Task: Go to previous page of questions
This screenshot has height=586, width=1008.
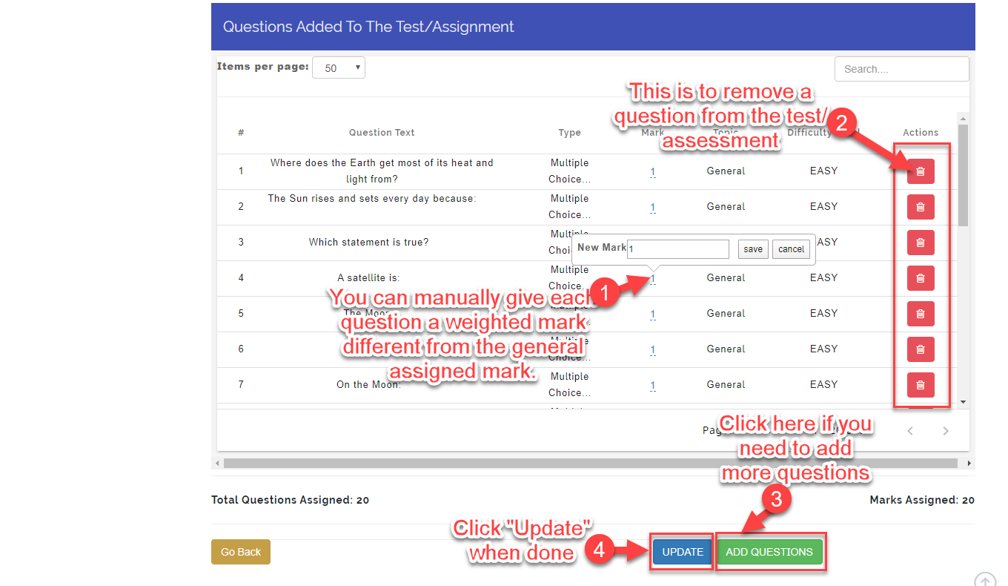Action: [910, 431]
